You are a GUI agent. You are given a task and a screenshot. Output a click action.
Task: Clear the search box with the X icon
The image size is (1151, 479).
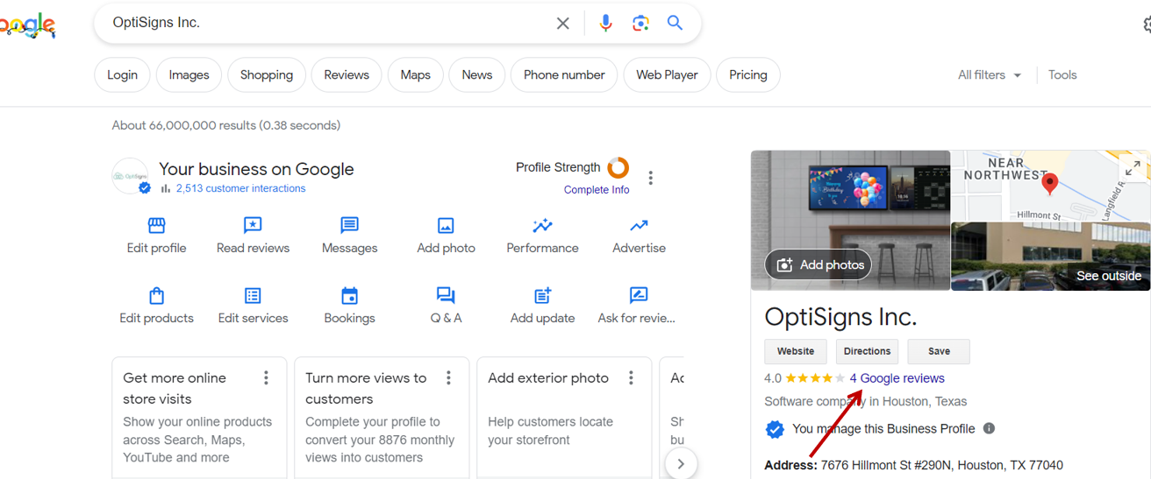(x=563, y=24)
